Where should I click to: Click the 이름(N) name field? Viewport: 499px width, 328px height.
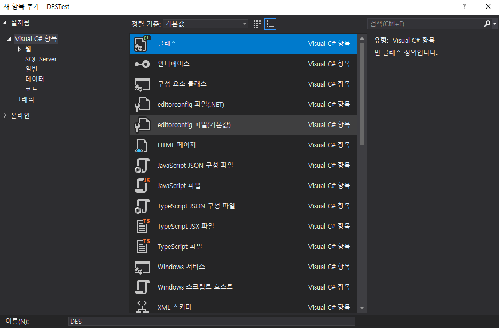click(x=212, y=321)
